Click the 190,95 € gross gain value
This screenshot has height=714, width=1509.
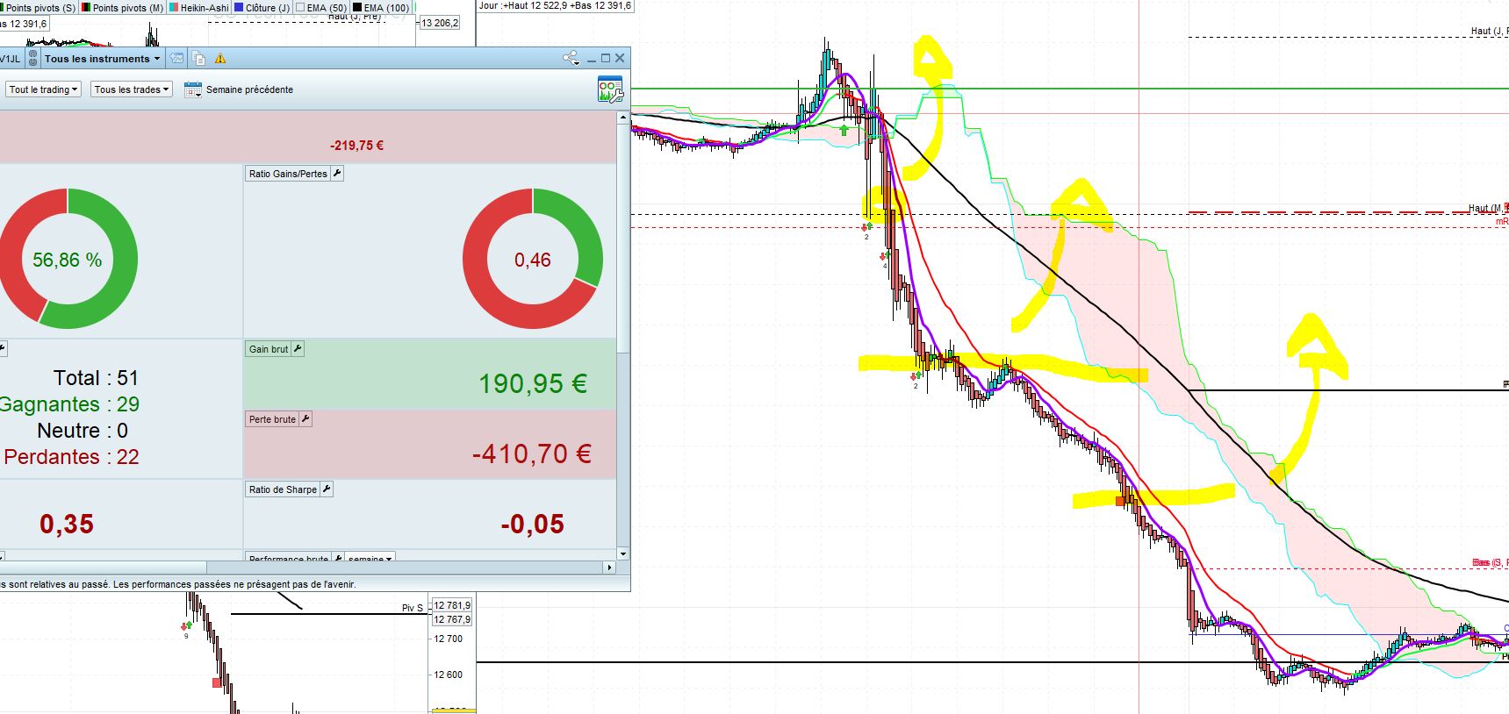(533, 383)
